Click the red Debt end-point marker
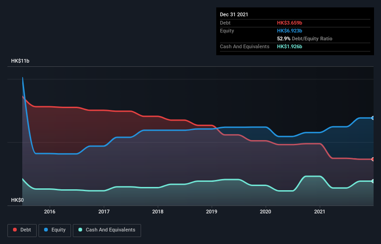This screenshot has width=381, height=244. (x=373, y=159)
